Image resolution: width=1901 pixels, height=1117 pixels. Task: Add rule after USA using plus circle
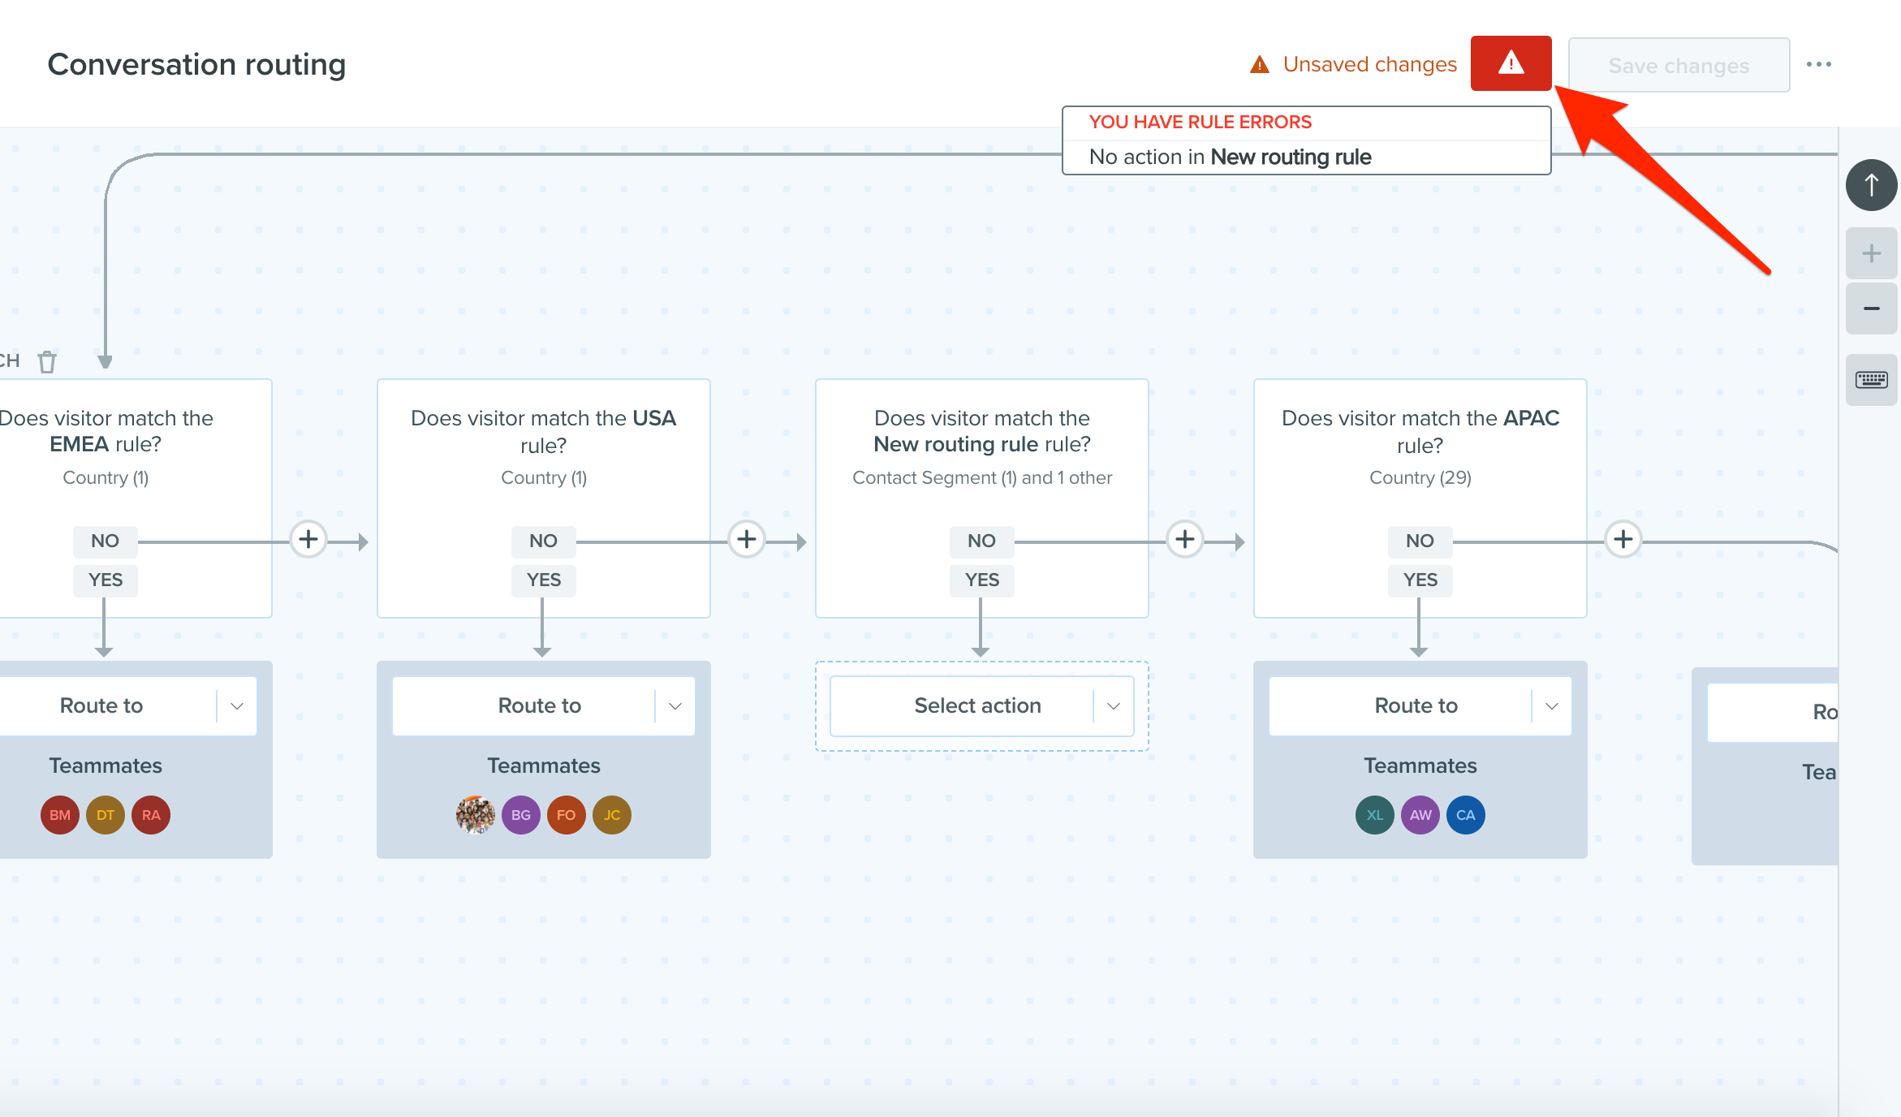click(x=747, y=539)
